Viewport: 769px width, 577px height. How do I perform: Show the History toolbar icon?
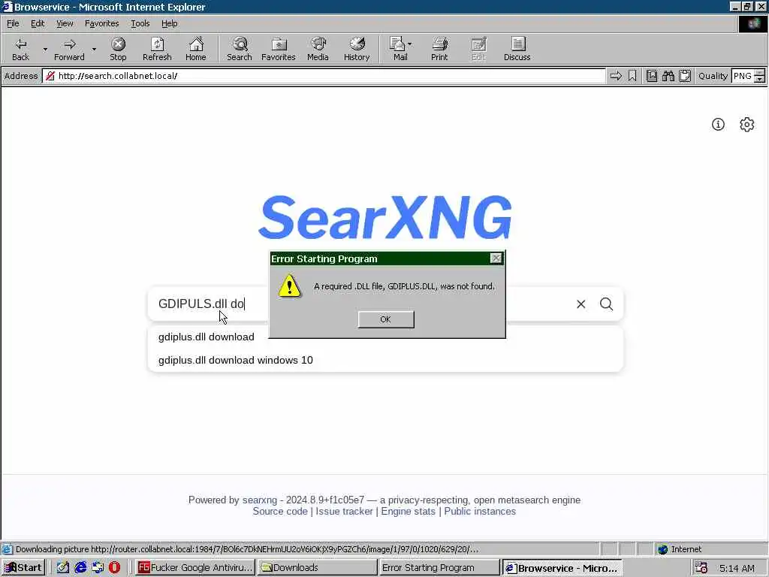click(357, 49)
